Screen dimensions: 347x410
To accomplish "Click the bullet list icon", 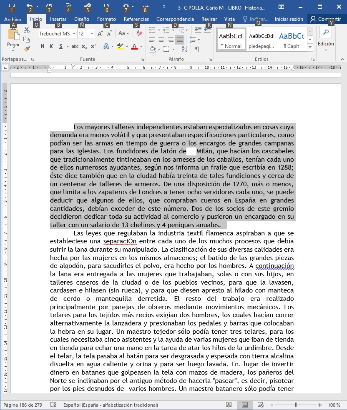I will click(x=152, y=30).
